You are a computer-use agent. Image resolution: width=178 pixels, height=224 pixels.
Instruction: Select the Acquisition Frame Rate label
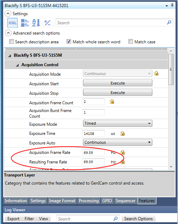pyautogui.click(x=50, y=153)
